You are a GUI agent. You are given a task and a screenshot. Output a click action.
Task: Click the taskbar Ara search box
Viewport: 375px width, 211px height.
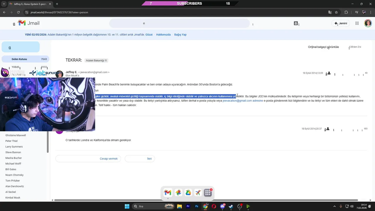click(x=153, y=206)
